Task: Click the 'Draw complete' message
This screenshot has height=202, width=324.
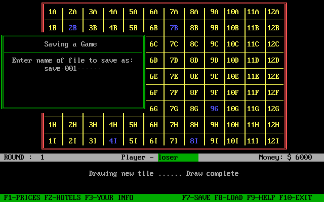Action: [x=213, y=174]
